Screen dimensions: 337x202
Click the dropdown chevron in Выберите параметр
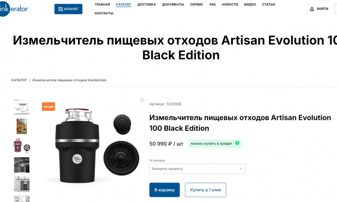coord(241,169)
